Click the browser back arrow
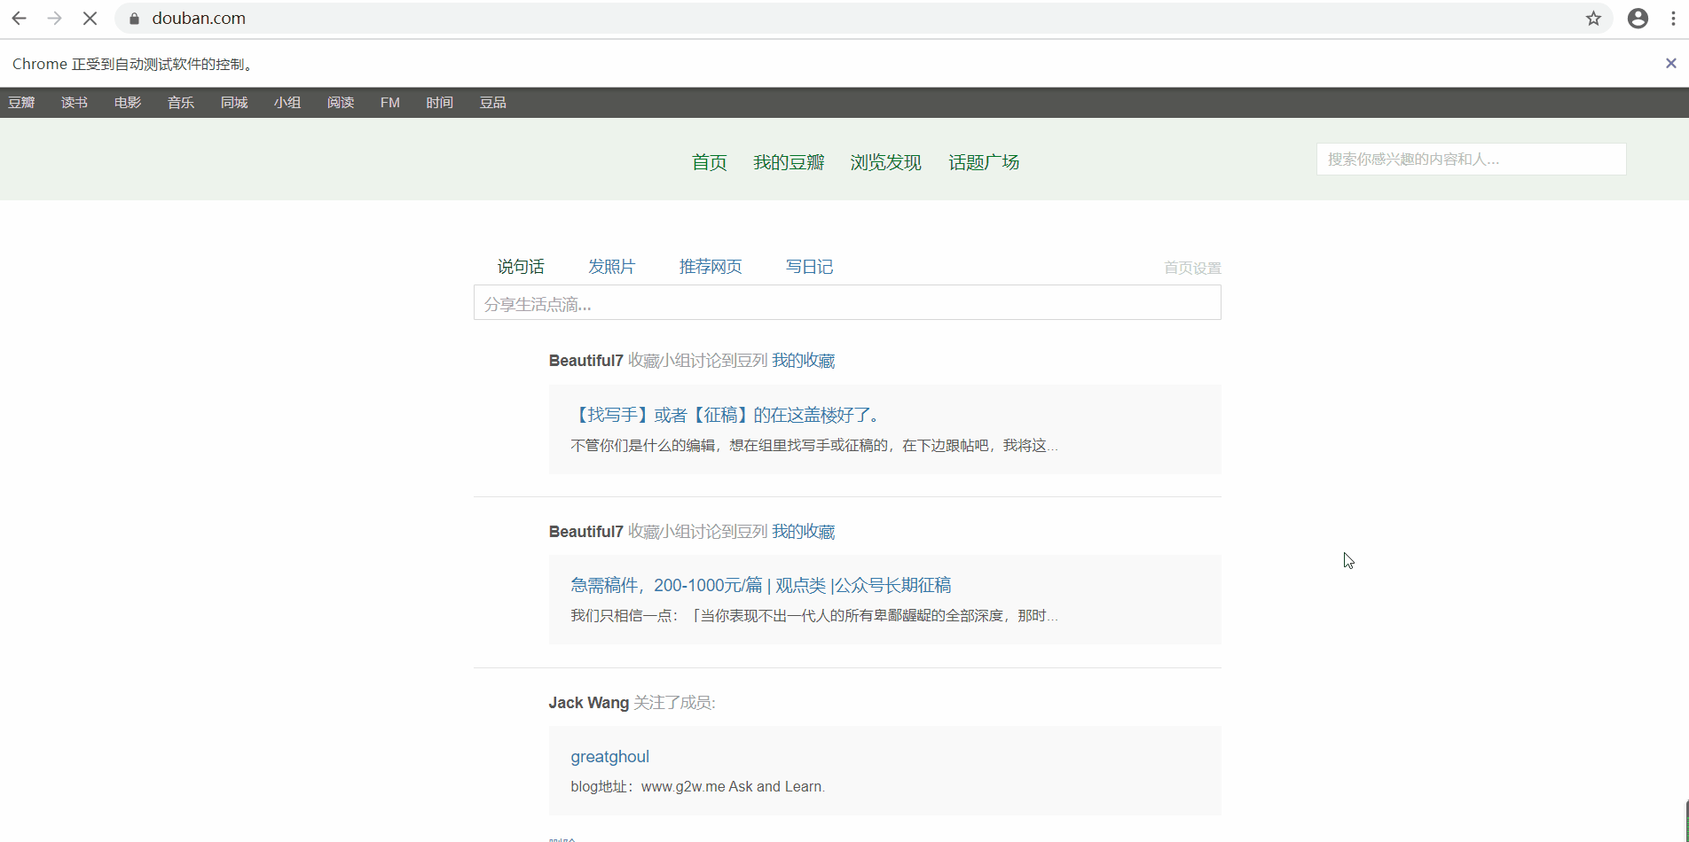 pos(19,19)
